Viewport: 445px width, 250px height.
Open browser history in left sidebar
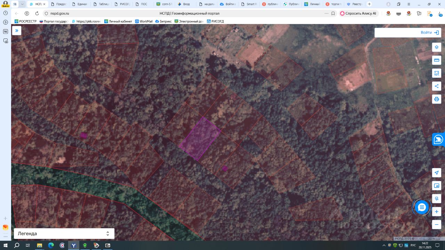[6, 13]
